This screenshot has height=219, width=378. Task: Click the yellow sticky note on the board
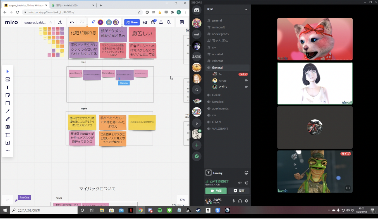(142, 122)
